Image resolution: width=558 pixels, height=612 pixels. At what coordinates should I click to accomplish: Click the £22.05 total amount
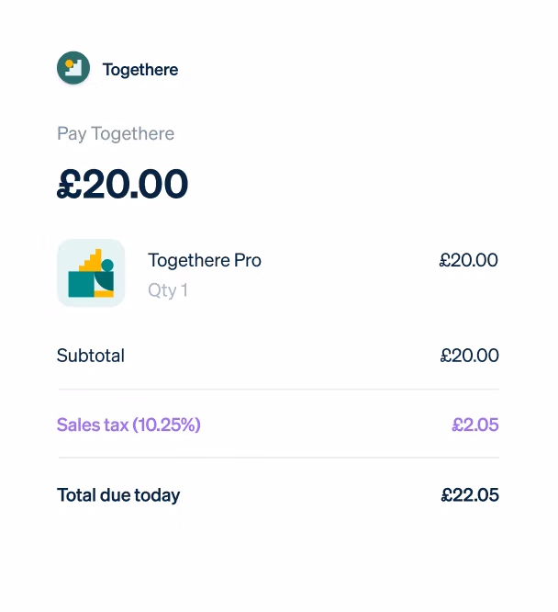click(470, 495)
